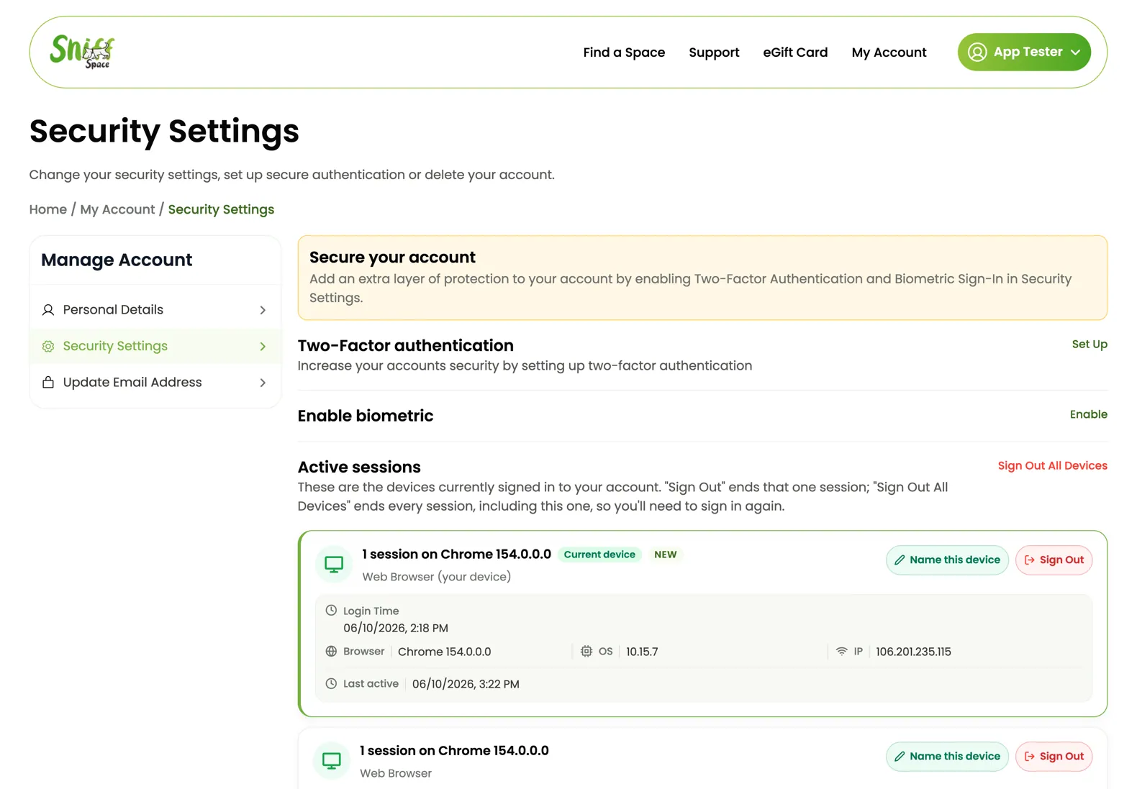Open the Support navigation item
1137x789 pixels.
click(714, 53)
